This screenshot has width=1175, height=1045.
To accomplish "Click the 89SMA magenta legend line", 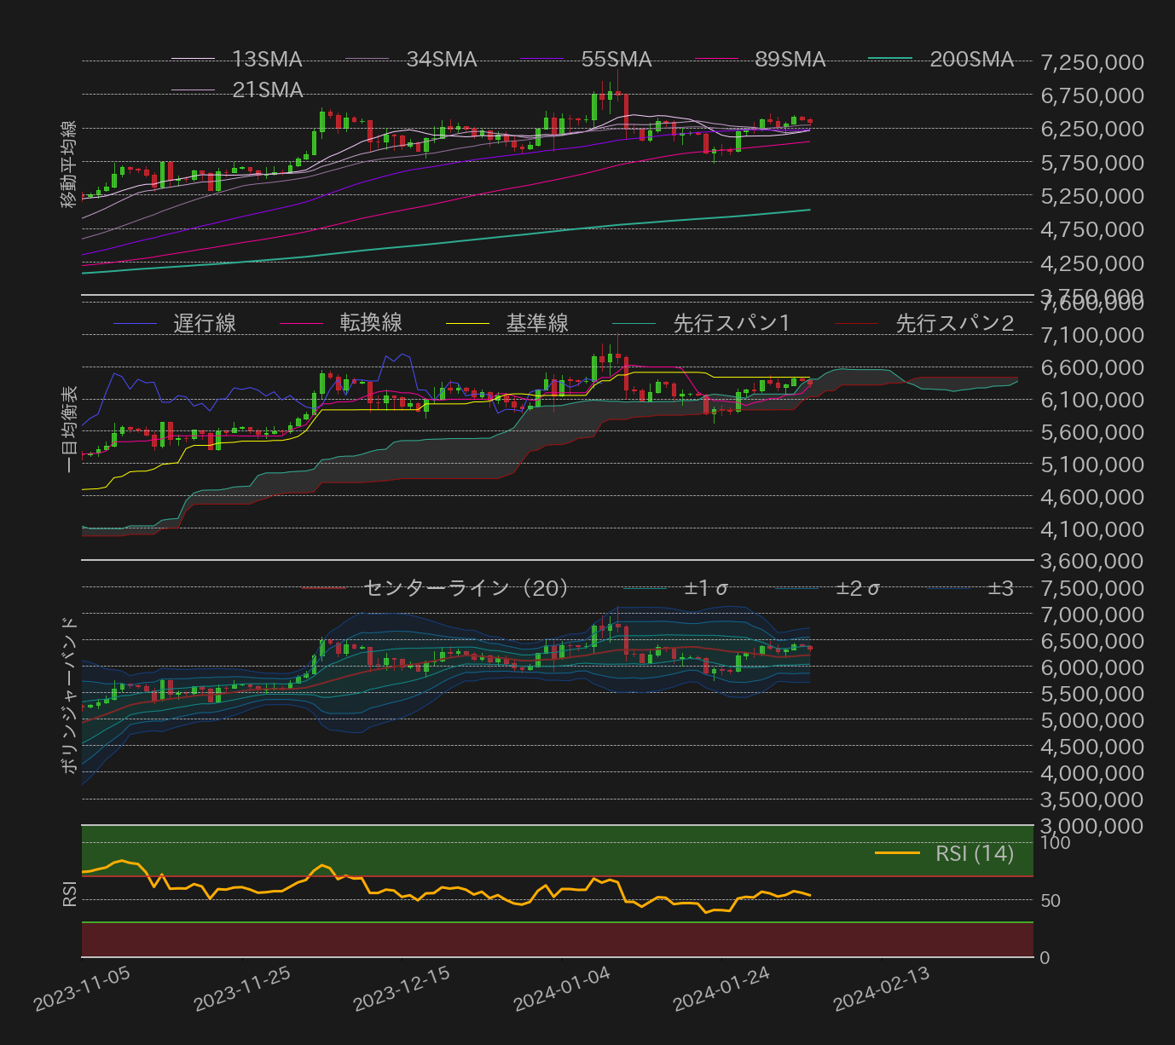I will point(716,60).
